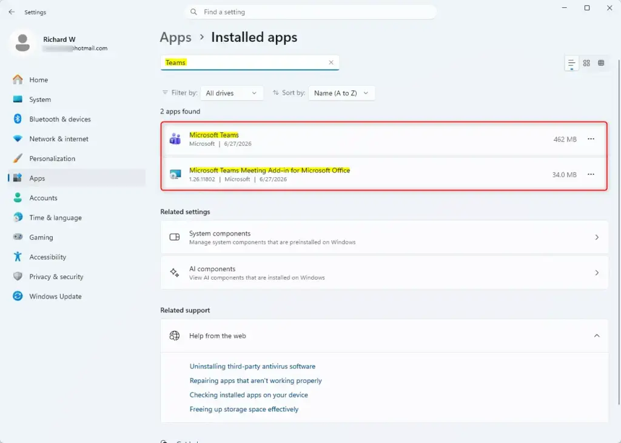This screenshot has width=621, height=443.
Task: Click the AI components chevron
Action: [x=597, y=272]
